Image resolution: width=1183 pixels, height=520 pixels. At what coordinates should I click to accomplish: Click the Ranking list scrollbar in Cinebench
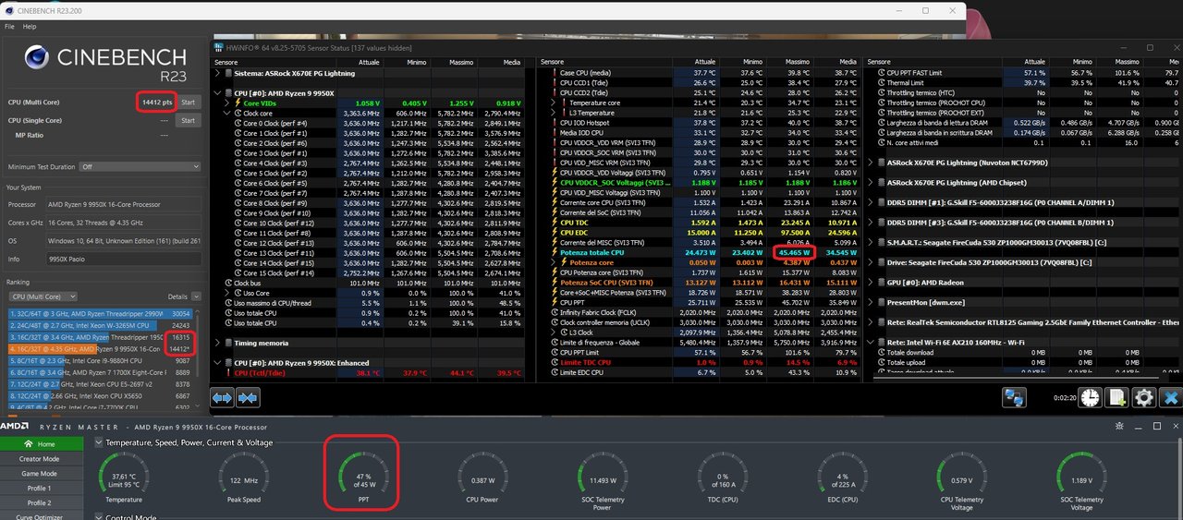point(196,360)
